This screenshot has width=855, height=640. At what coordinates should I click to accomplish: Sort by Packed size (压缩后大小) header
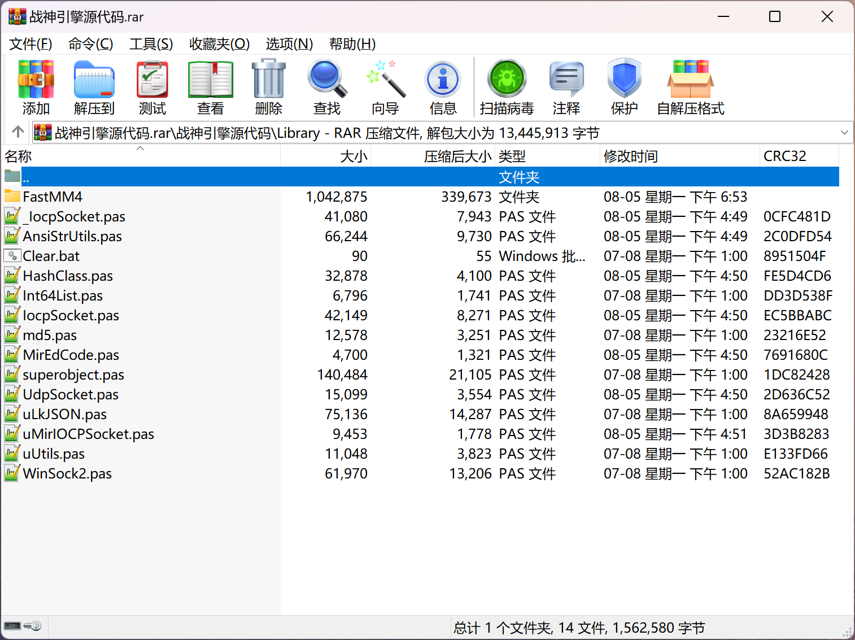[433, 156]
